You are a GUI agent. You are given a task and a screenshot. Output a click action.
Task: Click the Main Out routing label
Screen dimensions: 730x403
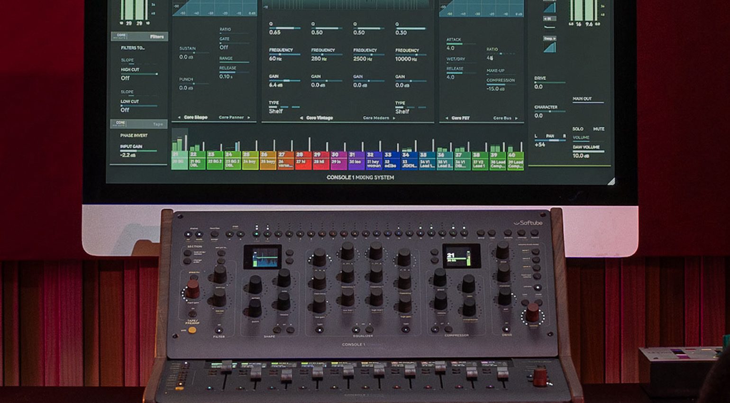click(x=582, y=99)
